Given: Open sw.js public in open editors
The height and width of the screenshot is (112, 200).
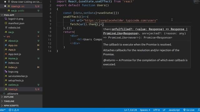Looking at the screenshot, I should [21, 11].
